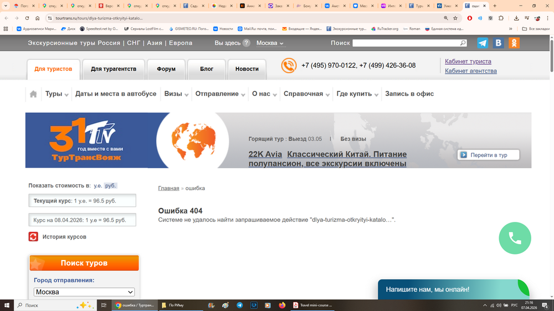Click the search magnifier icon
The height and width of the screenshot is (311, 554).
pos(463,43)
